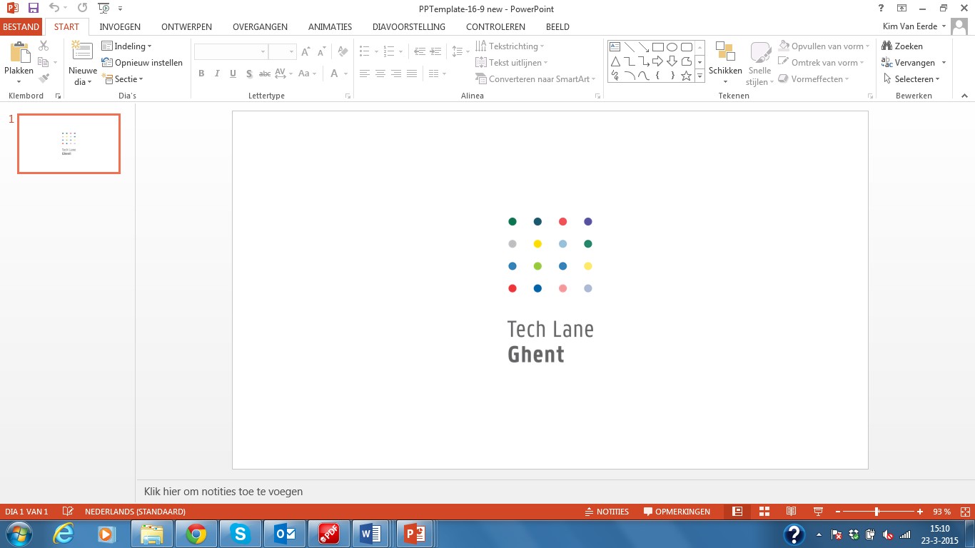Click zoom out minus button
This screenshot has width=975, height=548.
click(x=838, y=512)
